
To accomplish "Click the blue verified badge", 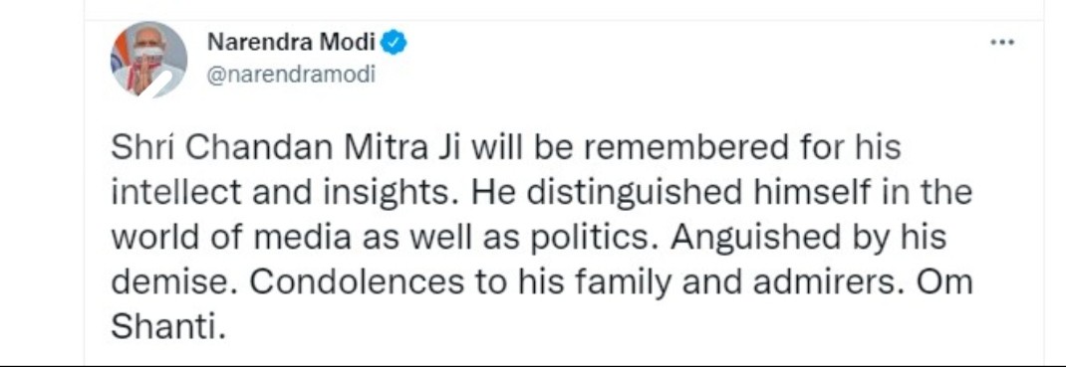I will (x=394, y=43).
